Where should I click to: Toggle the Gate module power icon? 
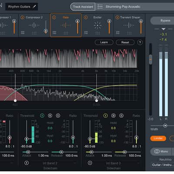tap(54, 17)
